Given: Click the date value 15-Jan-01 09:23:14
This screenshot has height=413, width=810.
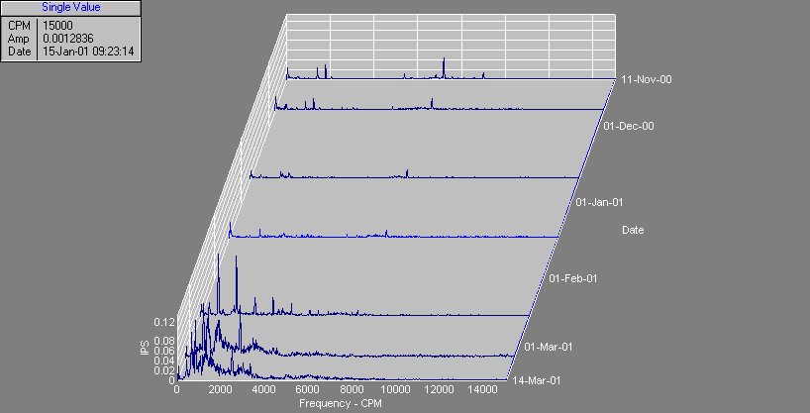Looking at the screenshot, I should point(88,52).
